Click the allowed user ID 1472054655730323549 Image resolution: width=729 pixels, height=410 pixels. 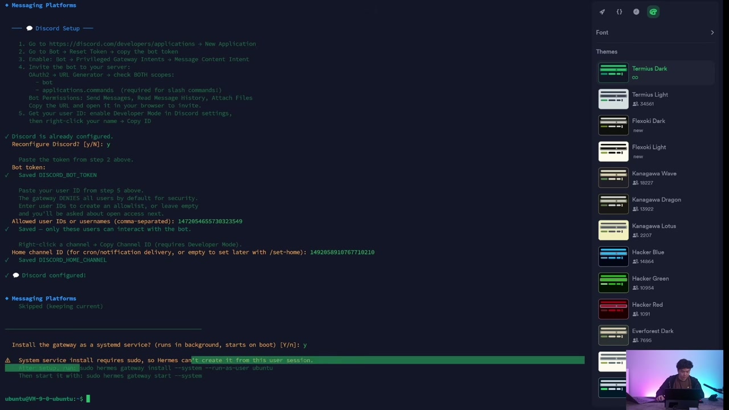click(x=210, y=221)
